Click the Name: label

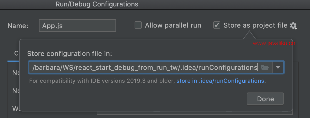tap(18, 26)
